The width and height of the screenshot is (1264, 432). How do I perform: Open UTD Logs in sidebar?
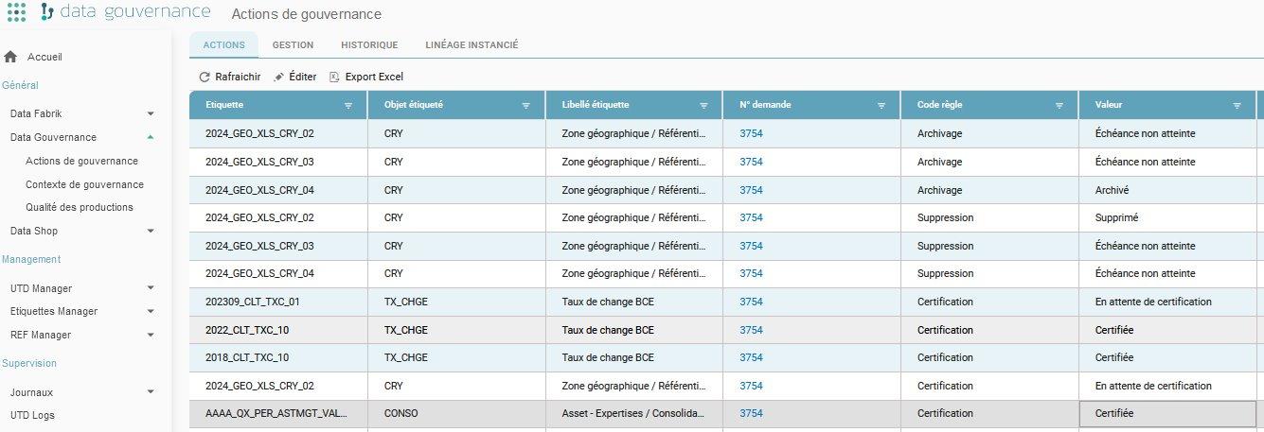(x=32, y=415)
